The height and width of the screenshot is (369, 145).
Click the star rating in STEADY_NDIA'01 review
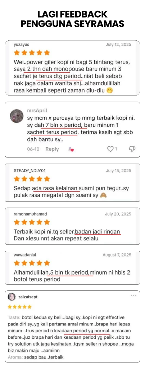tap(32, 179)
